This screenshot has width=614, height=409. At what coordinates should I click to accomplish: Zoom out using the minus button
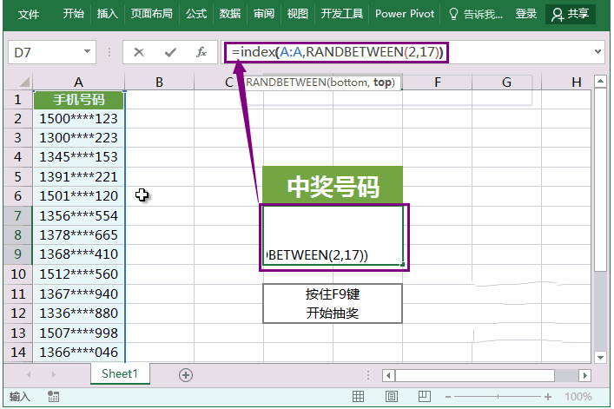(x=448, y=397)
